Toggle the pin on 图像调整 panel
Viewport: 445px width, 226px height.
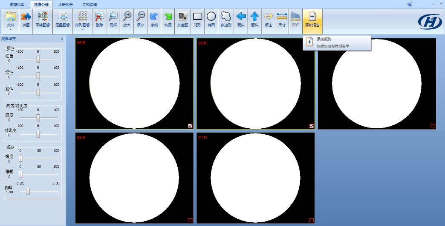[x=61, y=39]
